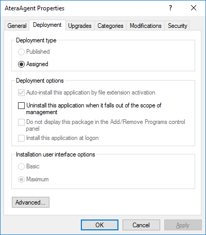Go to the Categories tab
Image resolution: width=206 pixels, height=235 pixels.
pyautogui.click(x=110, y=26)
